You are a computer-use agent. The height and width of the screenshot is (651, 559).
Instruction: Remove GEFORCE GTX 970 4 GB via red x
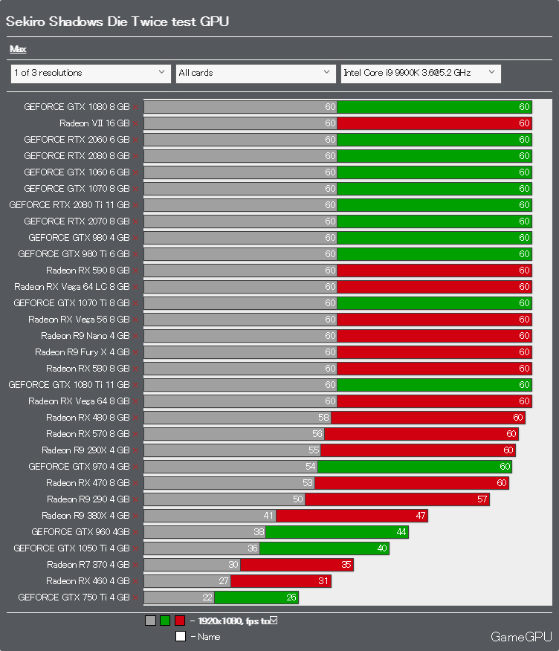click(x=135, y=467)
